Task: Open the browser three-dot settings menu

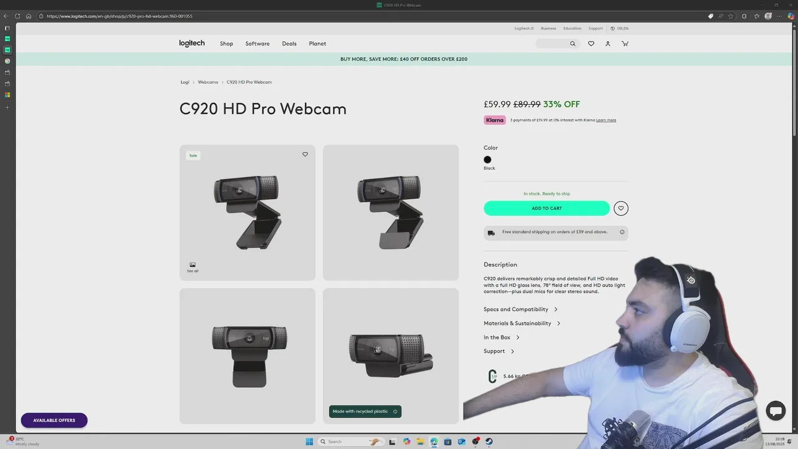Action: [x=779, y=16]
